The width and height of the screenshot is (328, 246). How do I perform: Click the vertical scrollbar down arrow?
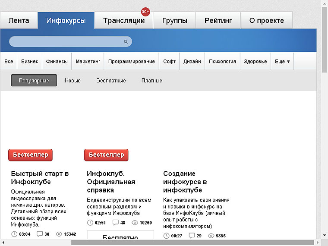click(x=325, y=235)
